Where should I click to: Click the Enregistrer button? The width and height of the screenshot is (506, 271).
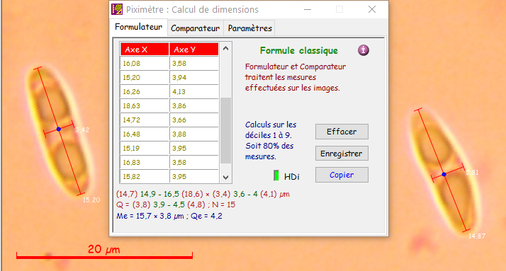point(342,154)
